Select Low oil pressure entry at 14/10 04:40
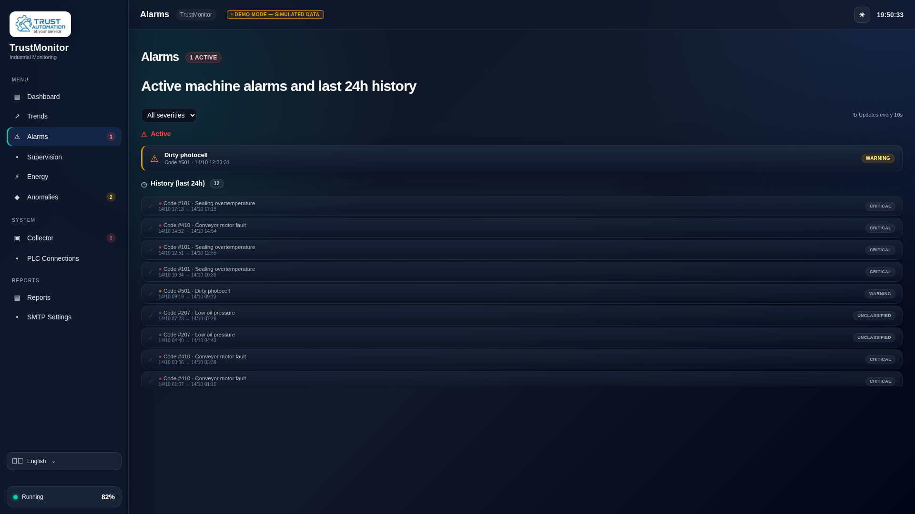Screen dimensions: 915x514 [x=521, y=337]
